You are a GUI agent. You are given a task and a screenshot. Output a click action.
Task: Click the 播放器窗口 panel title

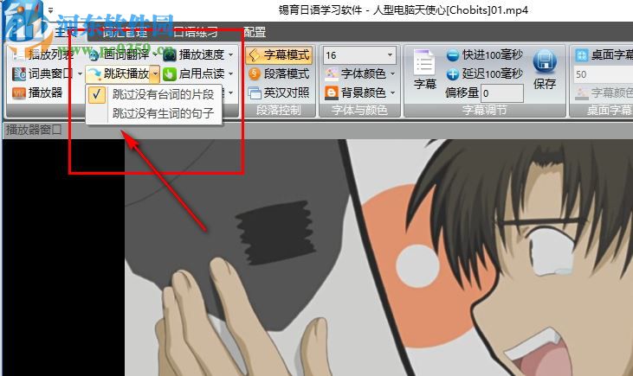34,130
